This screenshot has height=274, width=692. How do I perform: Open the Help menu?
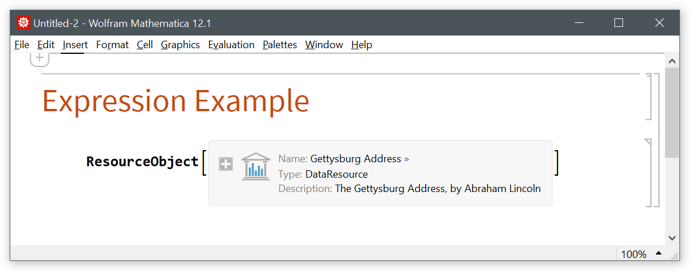362,45
